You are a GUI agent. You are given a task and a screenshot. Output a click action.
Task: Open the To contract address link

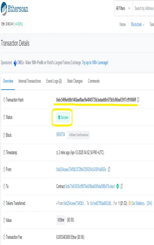tap(90, 186)
